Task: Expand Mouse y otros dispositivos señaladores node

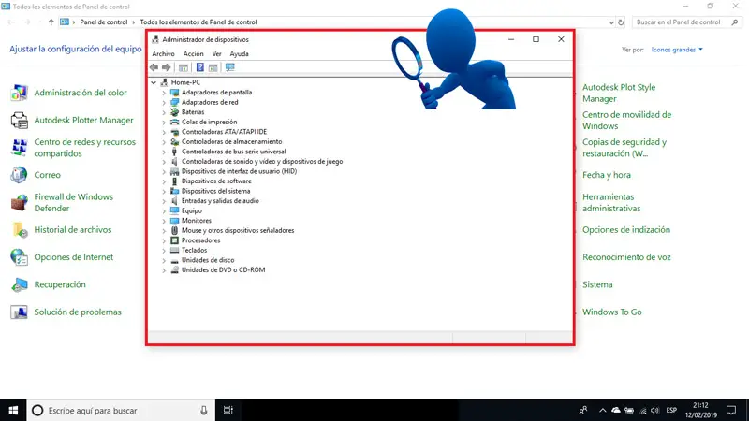Action: (164, 230)
